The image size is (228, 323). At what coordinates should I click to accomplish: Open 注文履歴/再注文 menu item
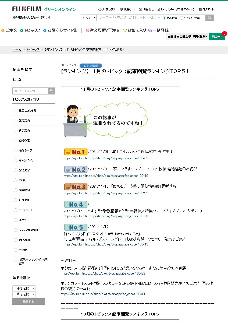[x=105, y=30]
